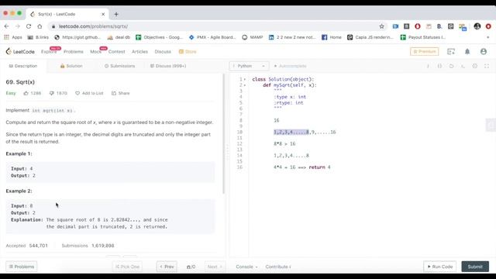Screen dimensions: 496x279
Task: Click the Run Code button
Action: tap(439, 267)
